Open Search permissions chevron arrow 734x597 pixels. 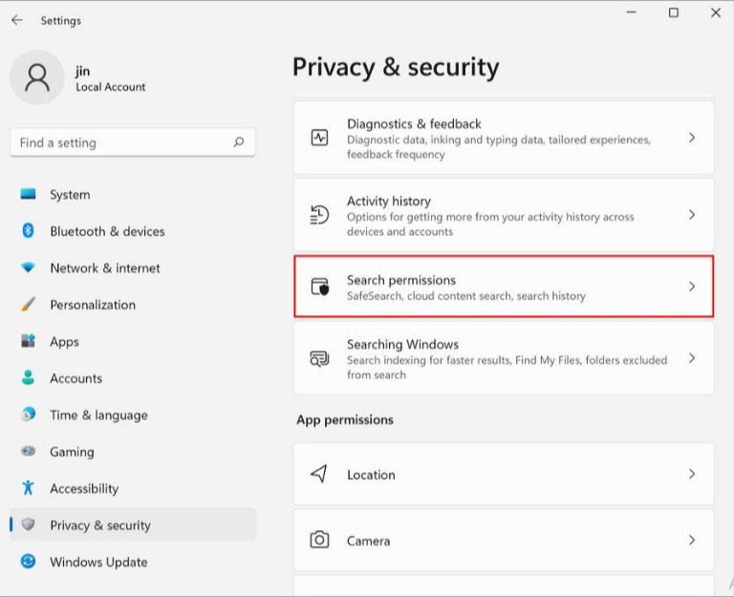tap(692, 287)
